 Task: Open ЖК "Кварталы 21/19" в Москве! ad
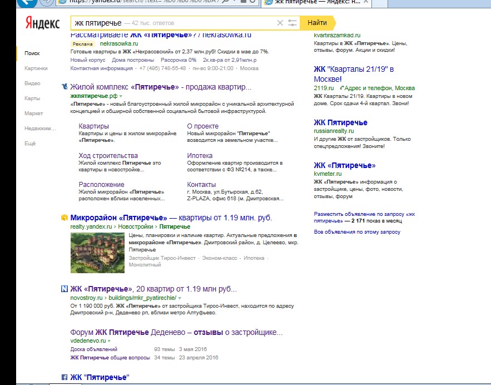[x=354, y=74]
